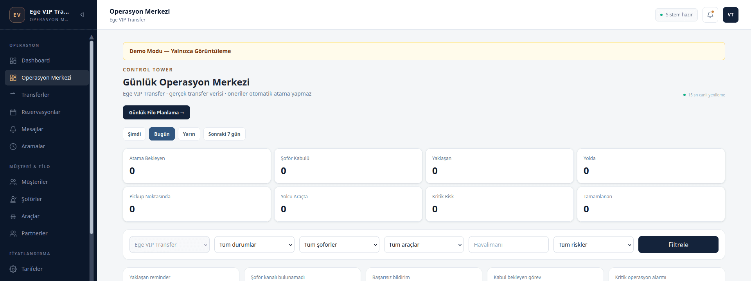Open the Tüm şoförler driver dropdown
751x281 pixels.
point(339,245)
